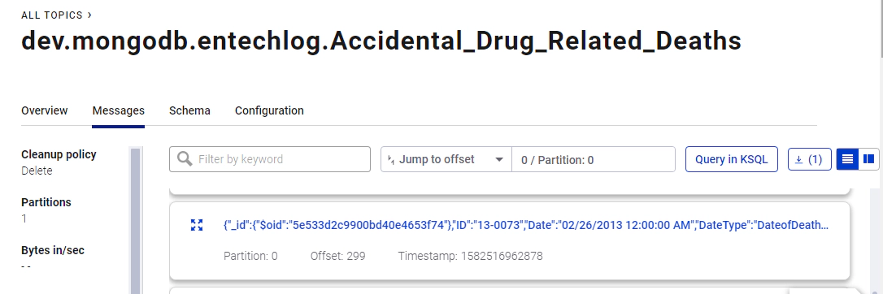The height and width of the screenshot is (294, 883).
Task: Open the JSON message text with _id
Action: (526, 226)
